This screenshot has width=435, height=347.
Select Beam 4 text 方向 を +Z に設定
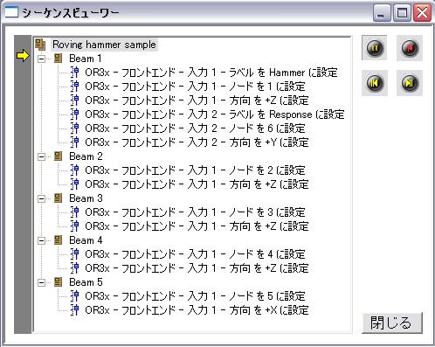coord(269,268)
